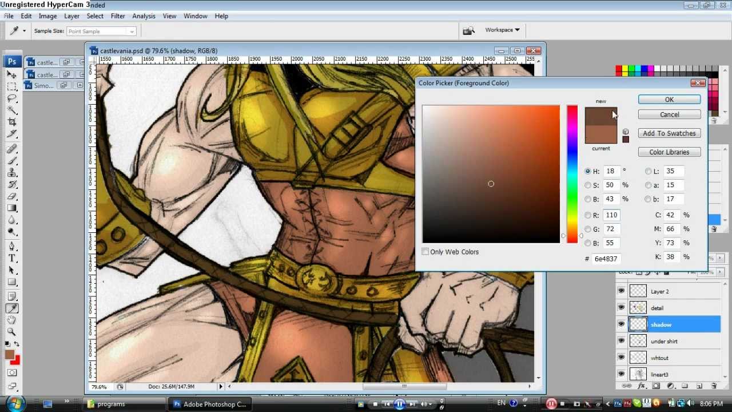Click Add To Swatches button
Screen dimensions: 732x412
[669, 133]
